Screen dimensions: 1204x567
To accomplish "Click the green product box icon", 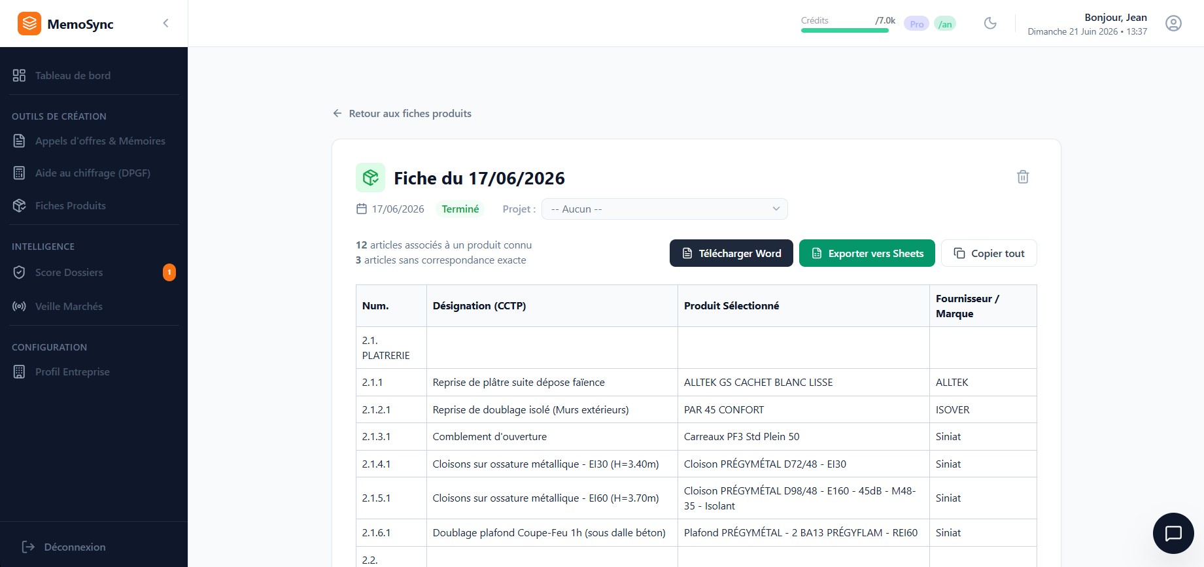I will coord(370,178).
